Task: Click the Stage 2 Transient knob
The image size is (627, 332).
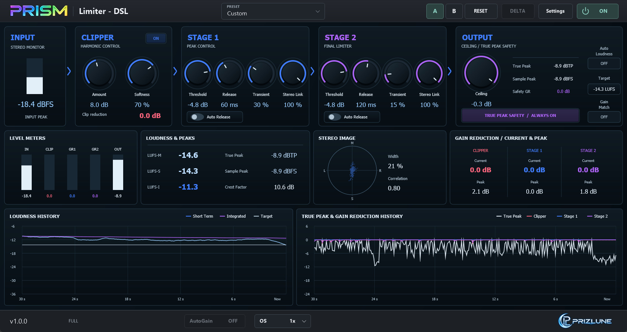Action: 398,73
